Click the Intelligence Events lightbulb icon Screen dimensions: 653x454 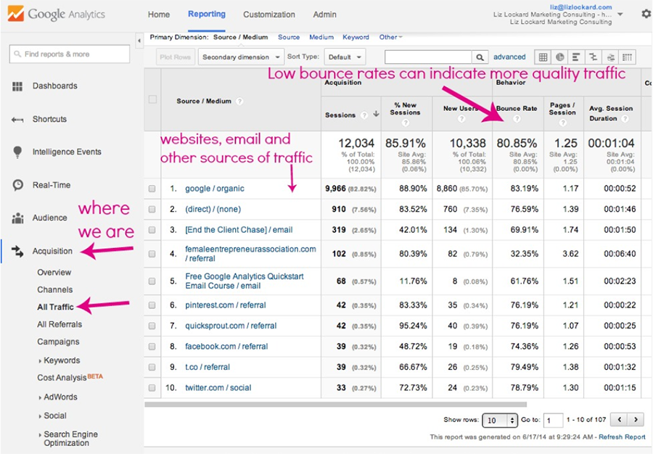(17, 152)
